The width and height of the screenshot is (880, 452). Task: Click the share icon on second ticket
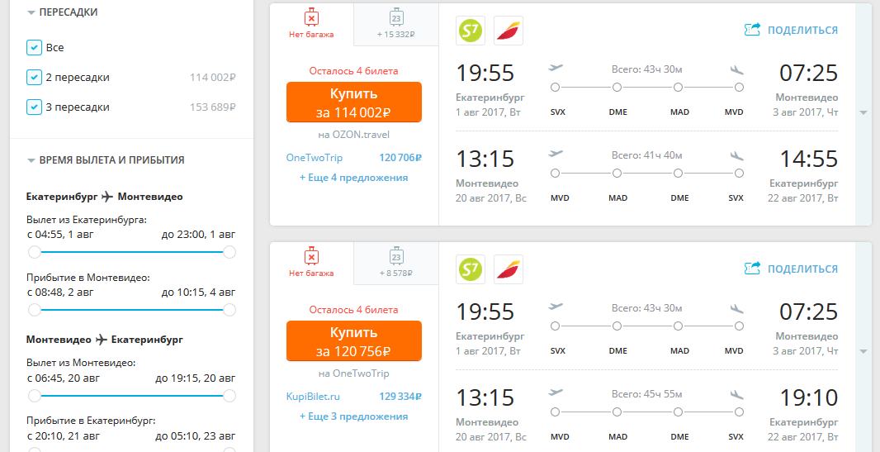752,269
